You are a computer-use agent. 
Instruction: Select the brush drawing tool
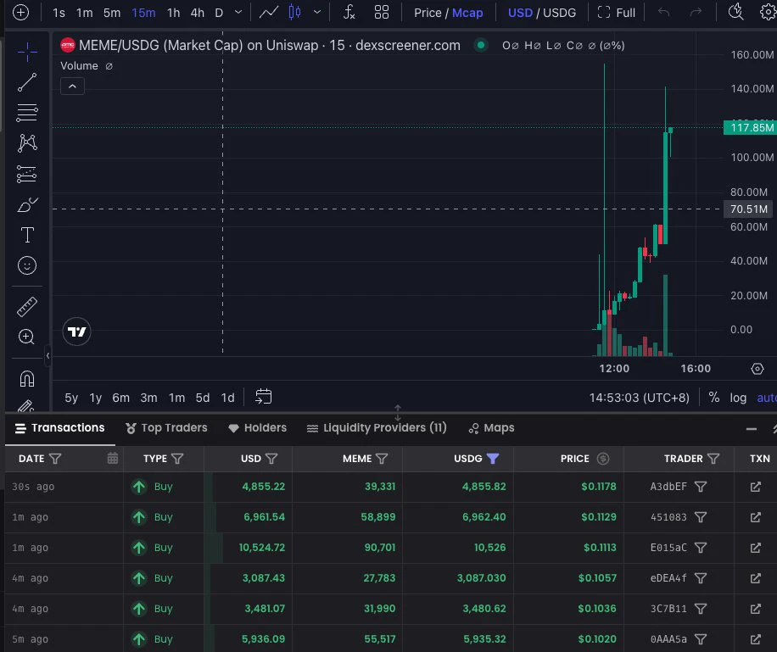click(x=27, y=204)
